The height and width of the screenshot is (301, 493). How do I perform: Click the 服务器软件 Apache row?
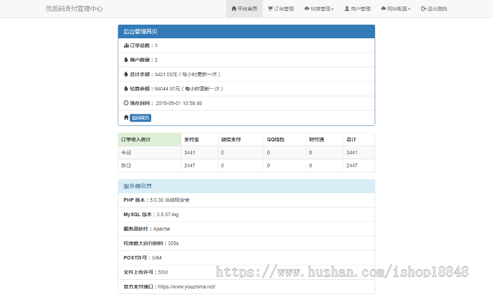(246, 229)
